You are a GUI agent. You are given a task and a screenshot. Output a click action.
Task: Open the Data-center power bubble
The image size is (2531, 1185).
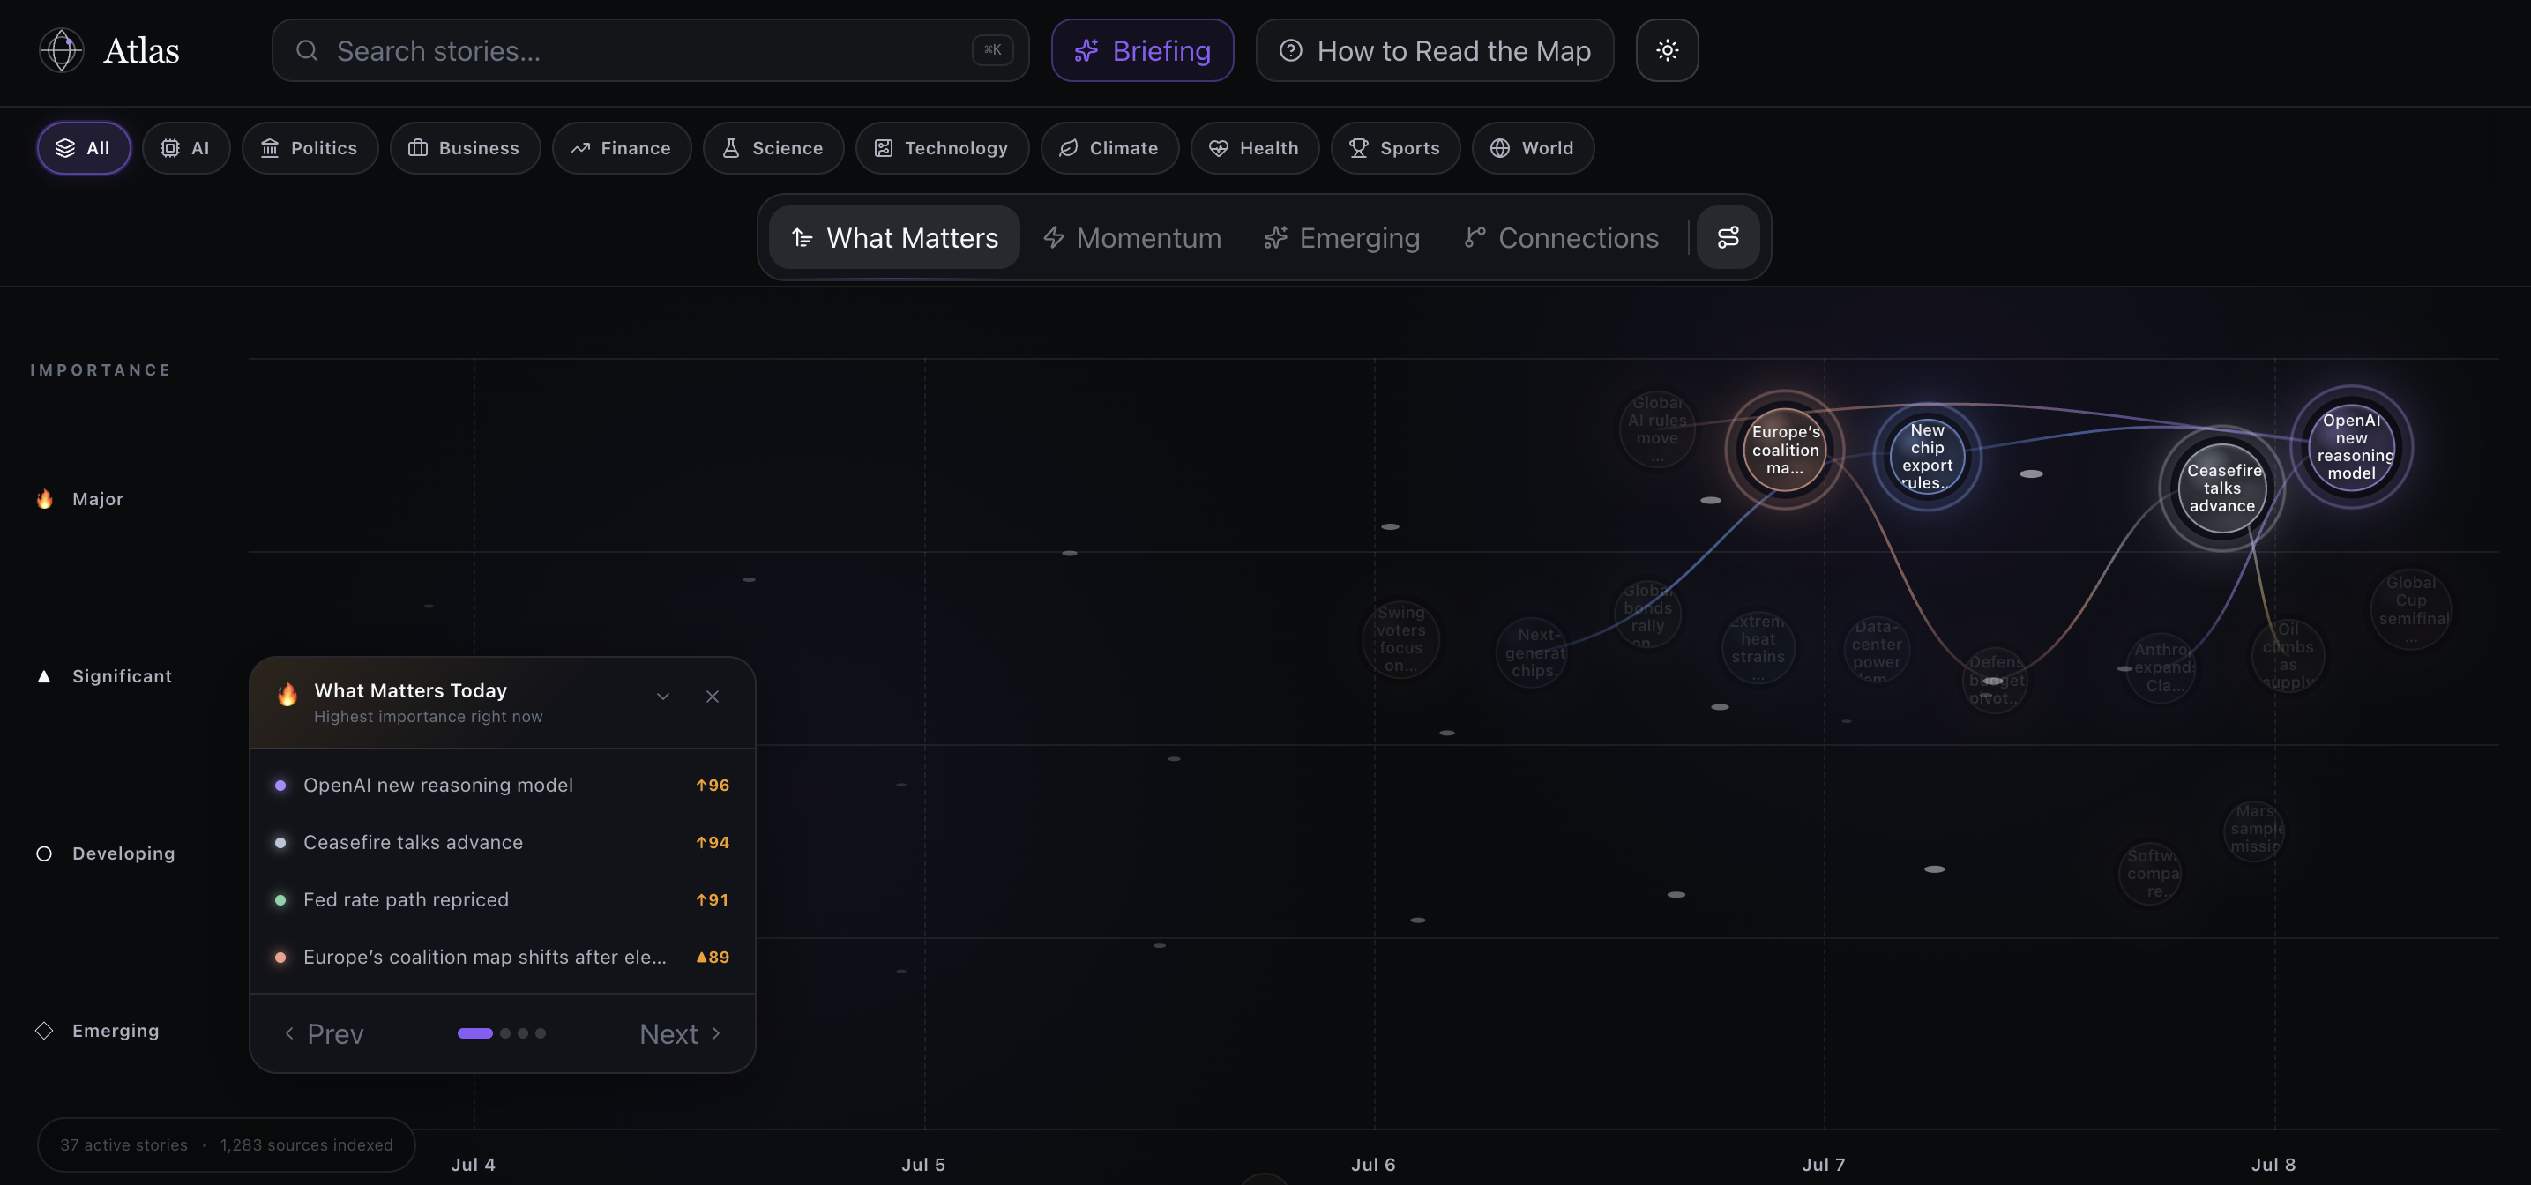coord(1877,650)
